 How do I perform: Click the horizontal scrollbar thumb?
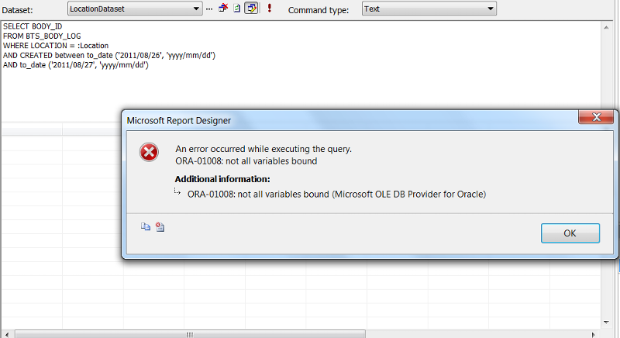point(190,334)
